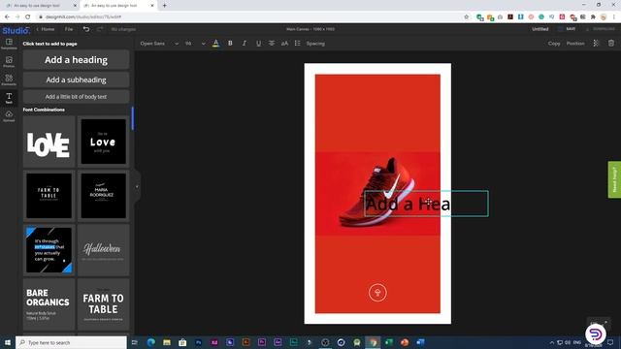Collapse the side panel with arrow handle

pyautogui.click(x=137, y=186)
